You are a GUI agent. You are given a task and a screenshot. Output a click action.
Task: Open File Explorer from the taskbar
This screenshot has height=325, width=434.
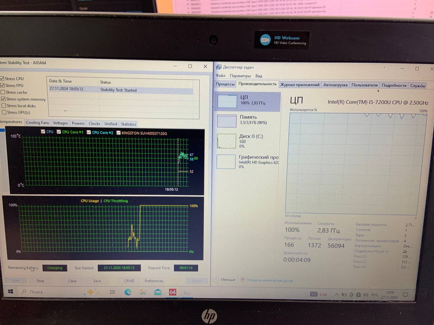coord(143,292)
